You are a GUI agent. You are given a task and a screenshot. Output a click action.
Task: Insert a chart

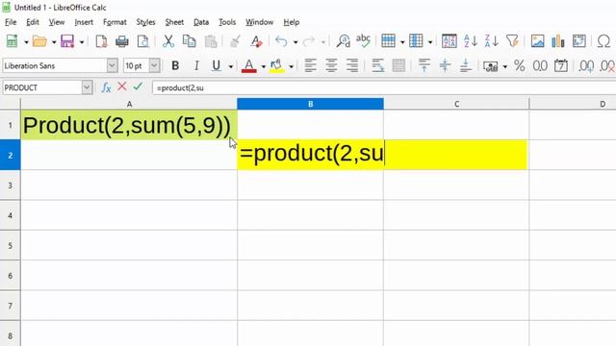(x=558, y=41)
